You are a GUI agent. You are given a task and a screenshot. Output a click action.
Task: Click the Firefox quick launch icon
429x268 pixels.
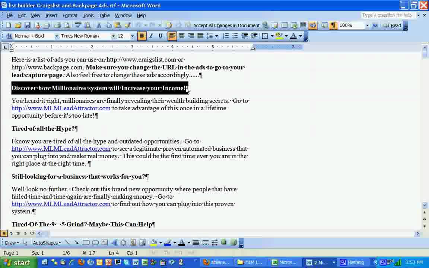point(81,262)
